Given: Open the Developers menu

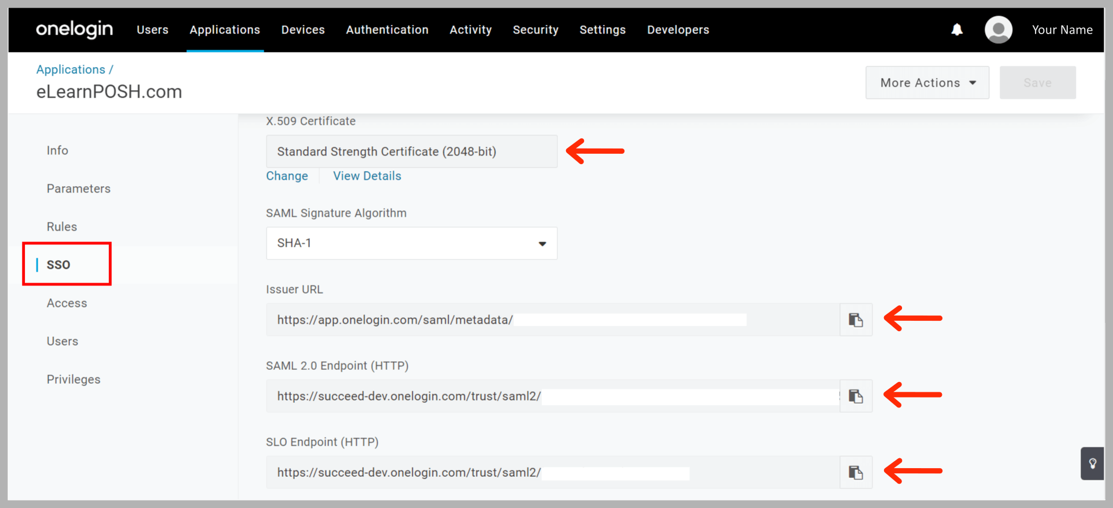Looking at the screenshot, I should tap(678, 29).
